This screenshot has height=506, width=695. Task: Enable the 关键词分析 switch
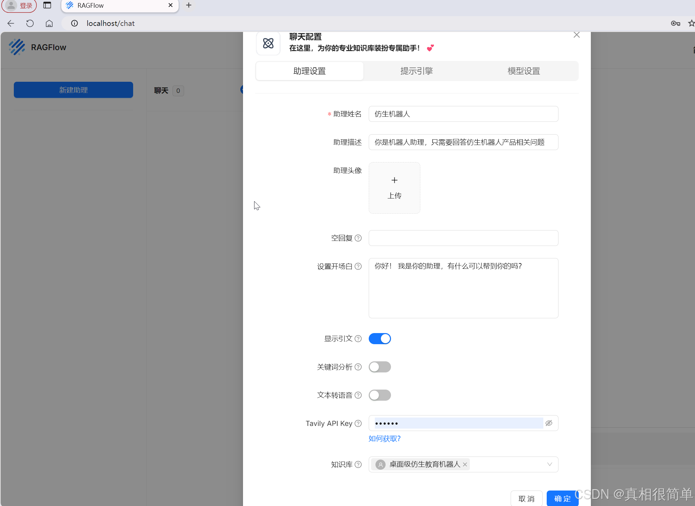pyautogui.click(x=380, y=367)
